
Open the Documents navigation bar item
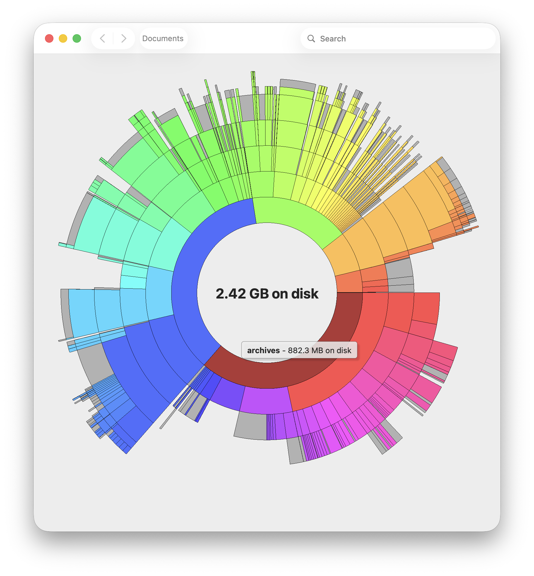point(163,38)
